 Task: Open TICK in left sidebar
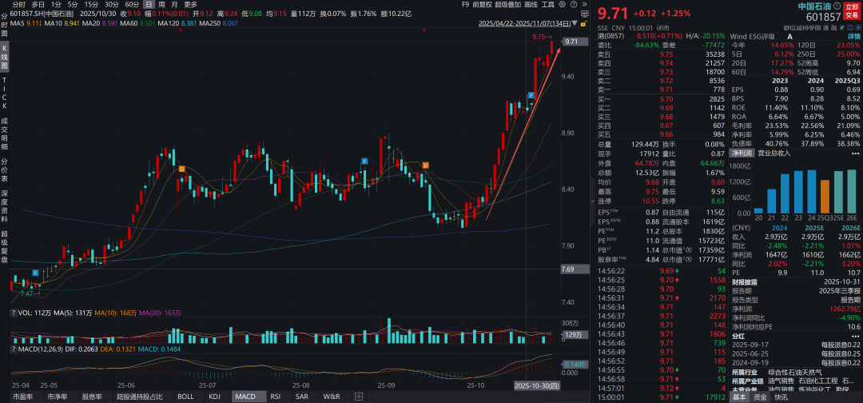click(x=5, y=93)
